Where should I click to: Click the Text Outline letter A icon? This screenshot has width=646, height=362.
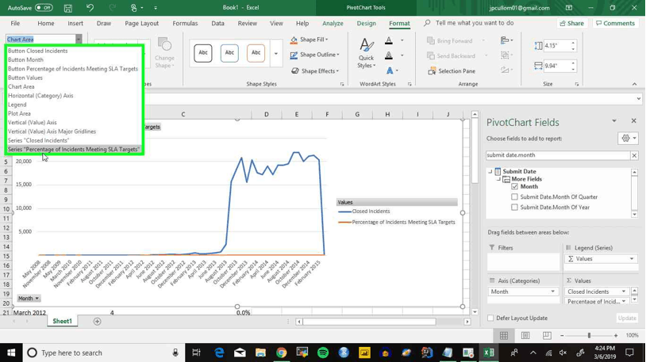tap(389, 55)
